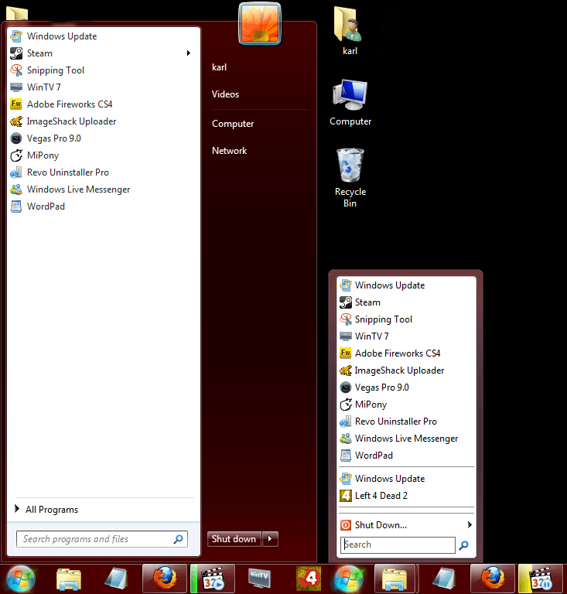This screenshot has width=567, height=594.
Task: Select Adobe Fireworks CS4 in the compact menu
Action: [x=406, y=353]
